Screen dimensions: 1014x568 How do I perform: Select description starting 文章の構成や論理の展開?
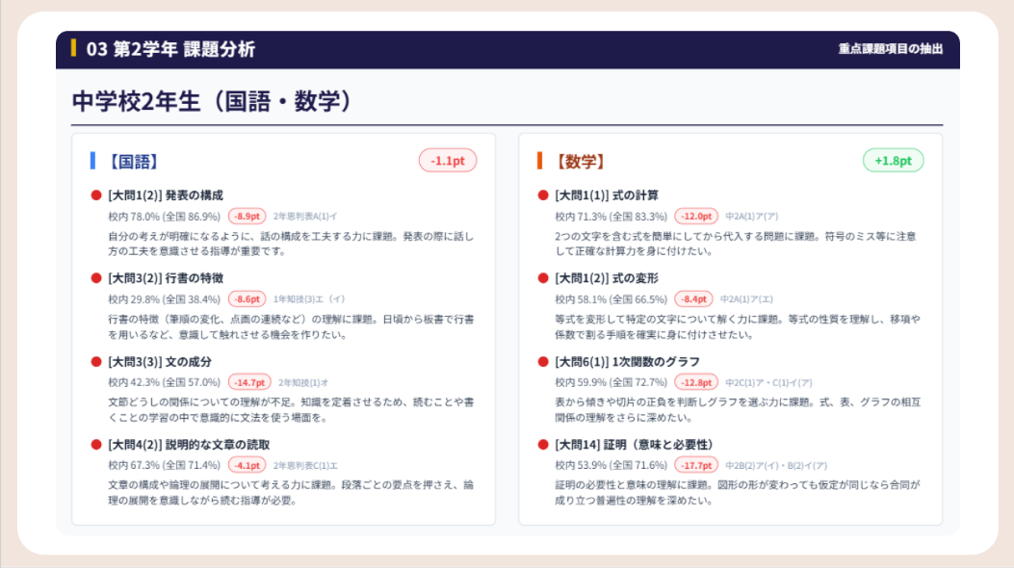click(291, 492)
